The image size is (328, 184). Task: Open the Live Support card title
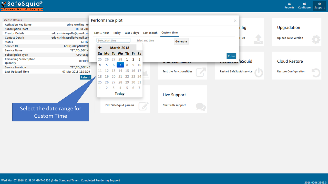pyautogui.click(x=174, y=95)
